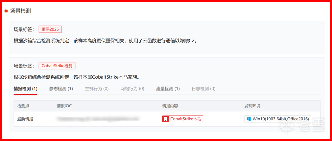Image resolution: width=332 pixels, height=141 pixels.
Task: Click the Win10(1903 64bit,Office2016) environment tag
Action: point(278,119)
